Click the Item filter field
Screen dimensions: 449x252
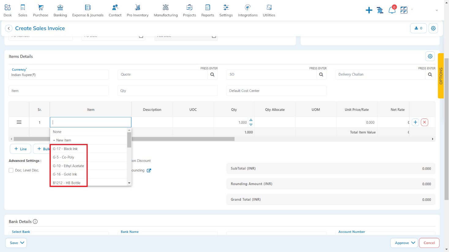coord(58,91)
